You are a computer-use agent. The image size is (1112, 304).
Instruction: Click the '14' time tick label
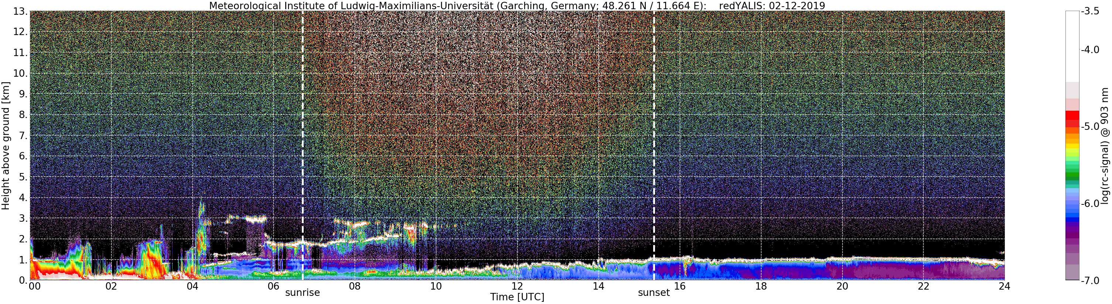[598, 286]
